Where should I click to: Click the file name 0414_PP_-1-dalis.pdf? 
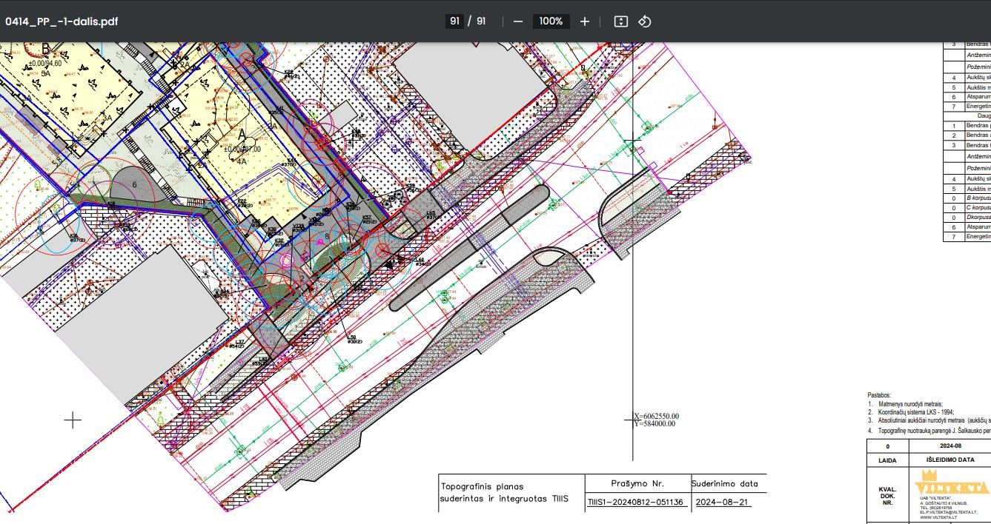62,21
